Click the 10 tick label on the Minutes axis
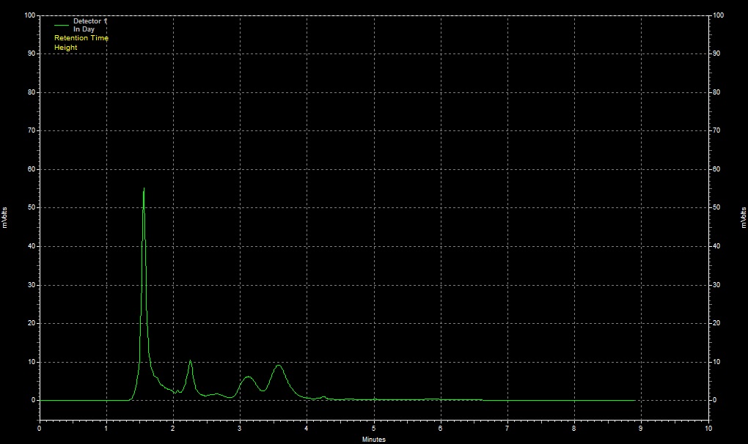This screenshot has width=748, height=444. tap(708, 428)
